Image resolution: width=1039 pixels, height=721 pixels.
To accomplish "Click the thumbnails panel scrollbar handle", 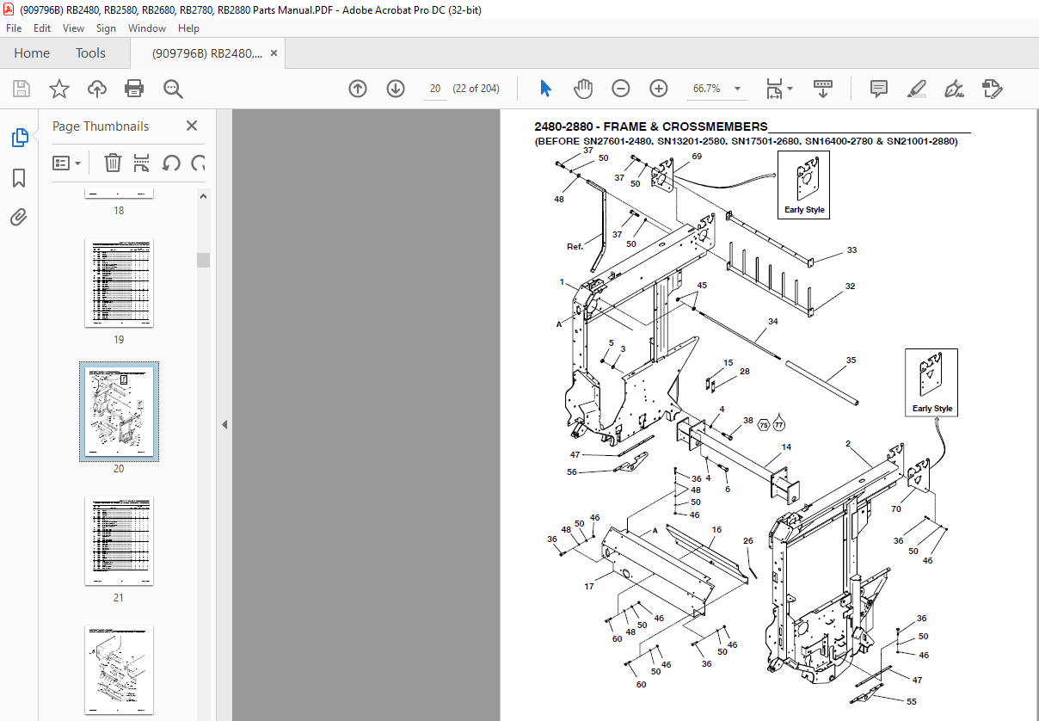I will (x=204, y=260).
